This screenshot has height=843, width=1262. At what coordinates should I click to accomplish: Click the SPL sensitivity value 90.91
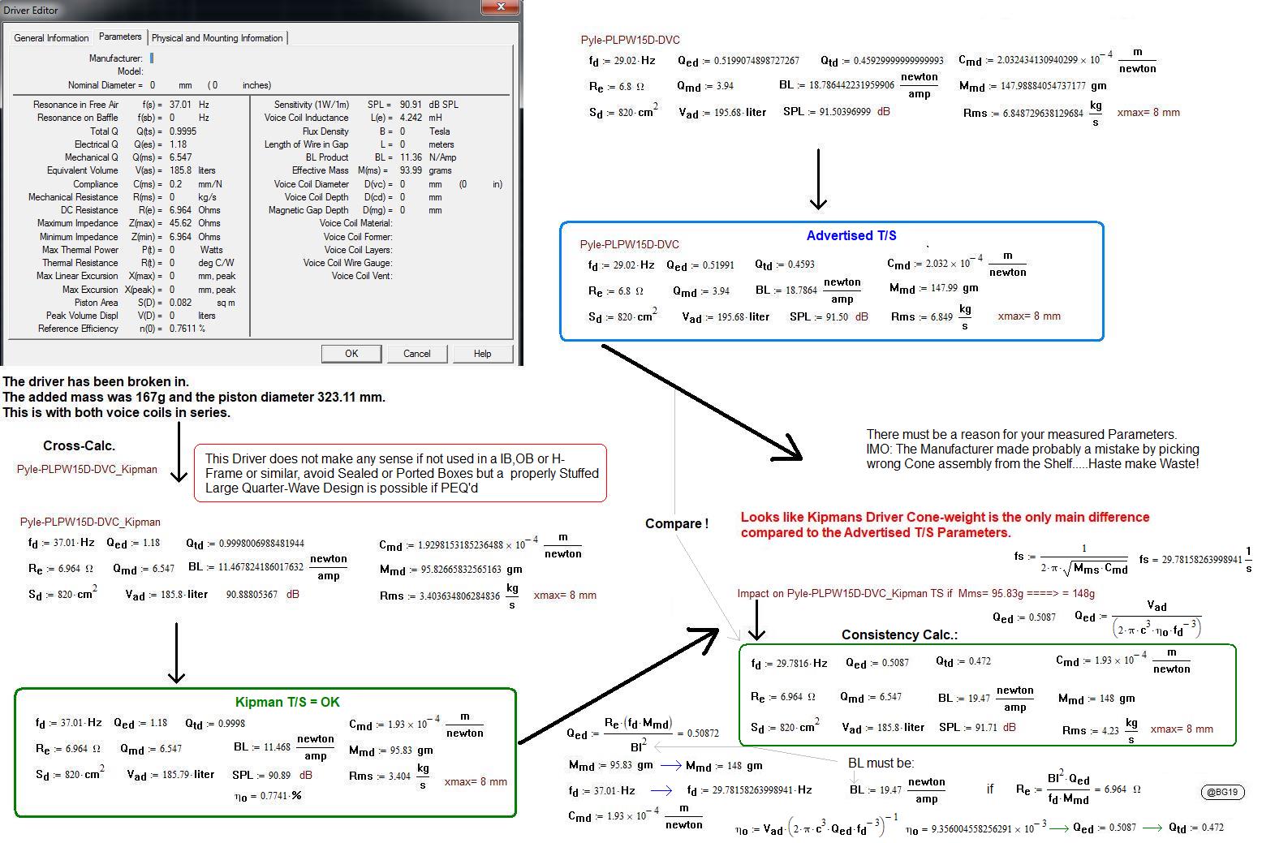click(x=411, y=105)
